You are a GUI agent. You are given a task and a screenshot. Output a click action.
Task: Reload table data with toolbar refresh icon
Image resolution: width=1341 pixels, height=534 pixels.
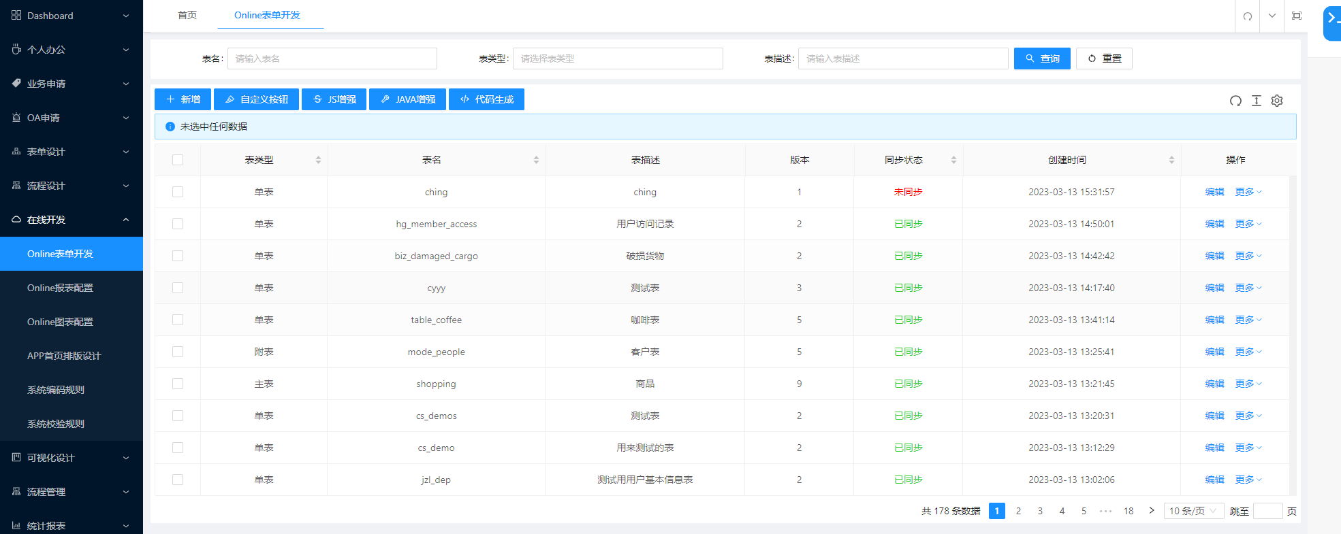coord(1235,101)
